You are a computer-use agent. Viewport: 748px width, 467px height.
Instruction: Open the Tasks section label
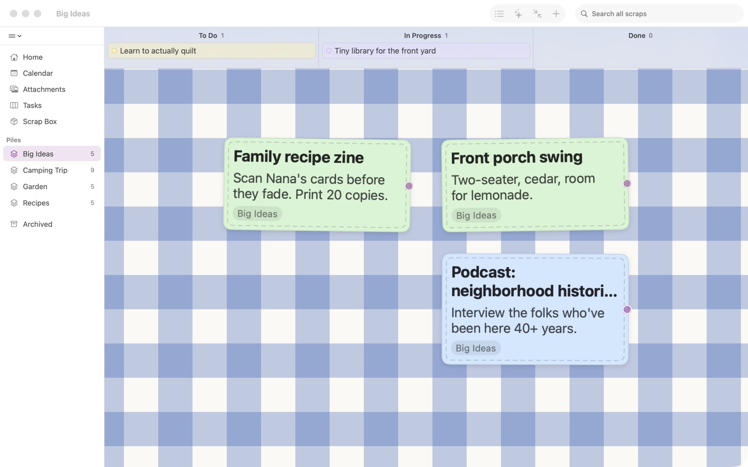(32, 105)
